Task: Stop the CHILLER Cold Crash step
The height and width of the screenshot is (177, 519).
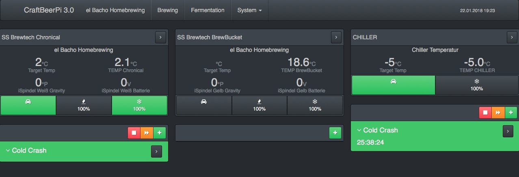Action: pyautogui.click(x=485, y=112)
